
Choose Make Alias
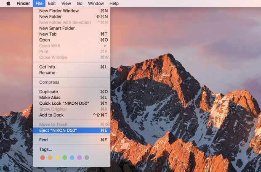tap(50, 98)
